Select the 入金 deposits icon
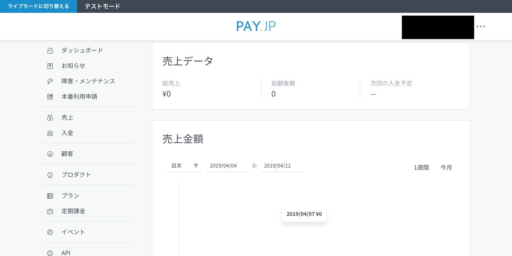This screenshot has height=256, width=512. click(50, 132)
